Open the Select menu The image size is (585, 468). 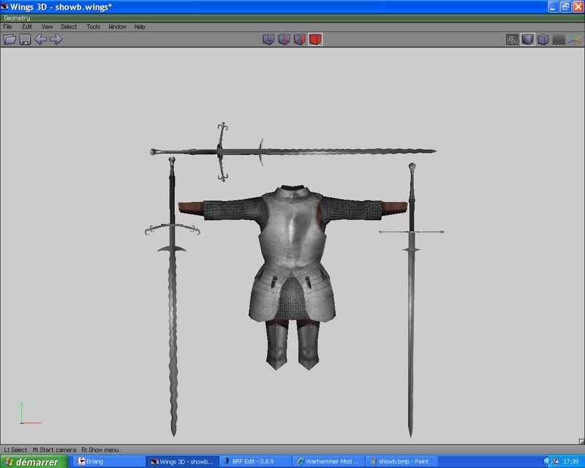(x=69, y=26)
